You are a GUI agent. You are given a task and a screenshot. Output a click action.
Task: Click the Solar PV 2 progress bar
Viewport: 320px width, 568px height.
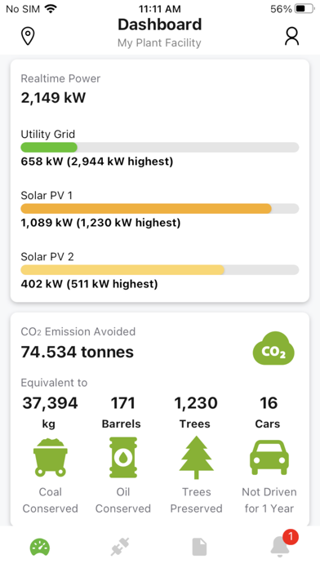tap(160, 270)
